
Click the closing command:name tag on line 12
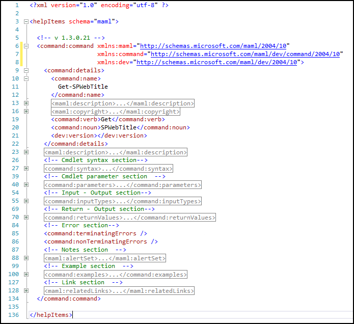pos(77,95)
